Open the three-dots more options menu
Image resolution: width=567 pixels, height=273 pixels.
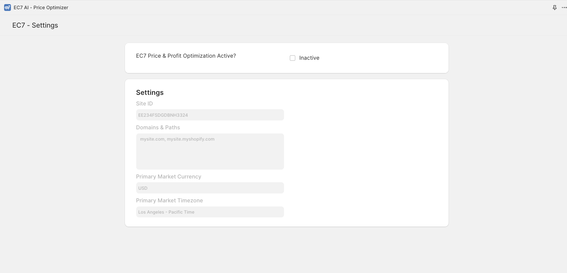[564, 8]
